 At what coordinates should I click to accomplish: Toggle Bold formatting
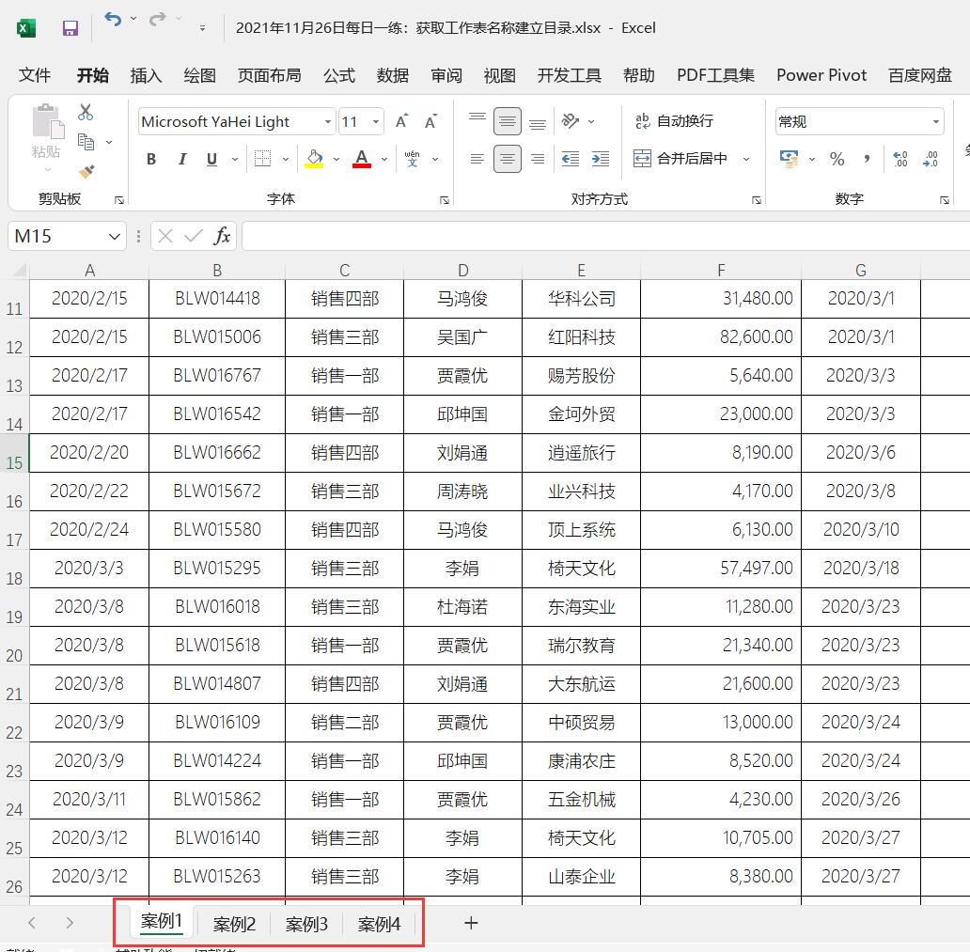(x=151, y=159)
